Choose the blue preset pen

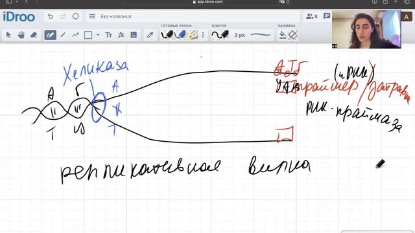coord(180,35)
